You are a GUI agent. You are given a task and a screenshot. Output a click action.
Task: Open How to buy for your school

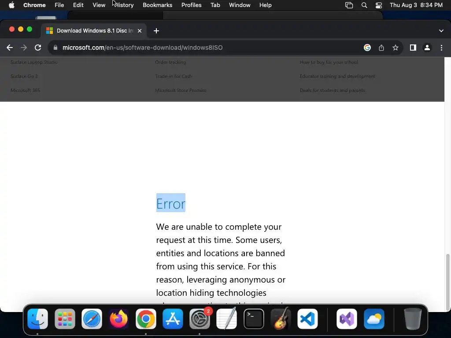pos(329,62)
